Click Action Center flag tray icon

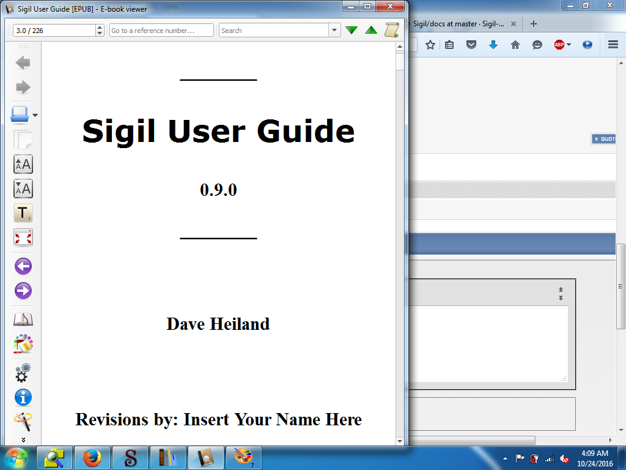(520, 458)
